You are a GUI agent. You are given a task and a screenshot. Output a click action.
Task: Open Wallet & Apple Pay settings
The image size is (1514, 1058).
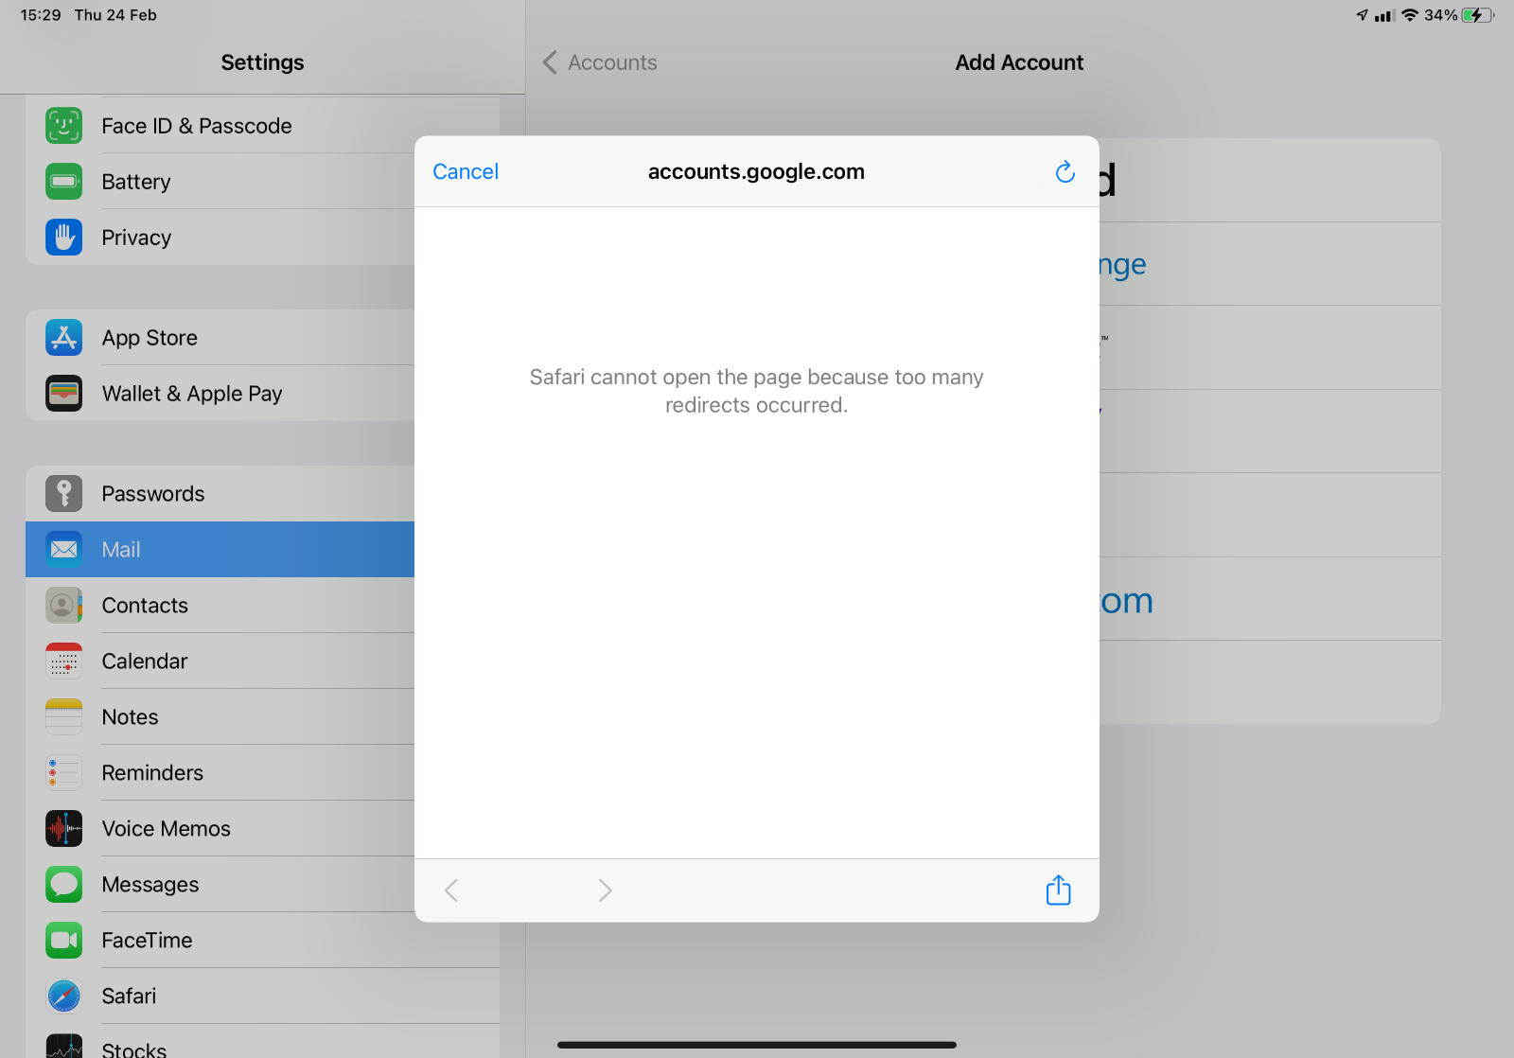coord(220,394)
